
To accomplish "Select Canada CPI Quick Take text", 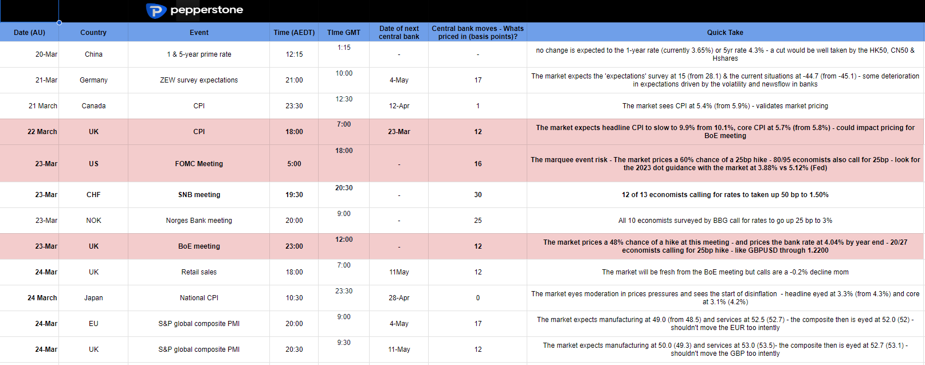I will (725, 106).
